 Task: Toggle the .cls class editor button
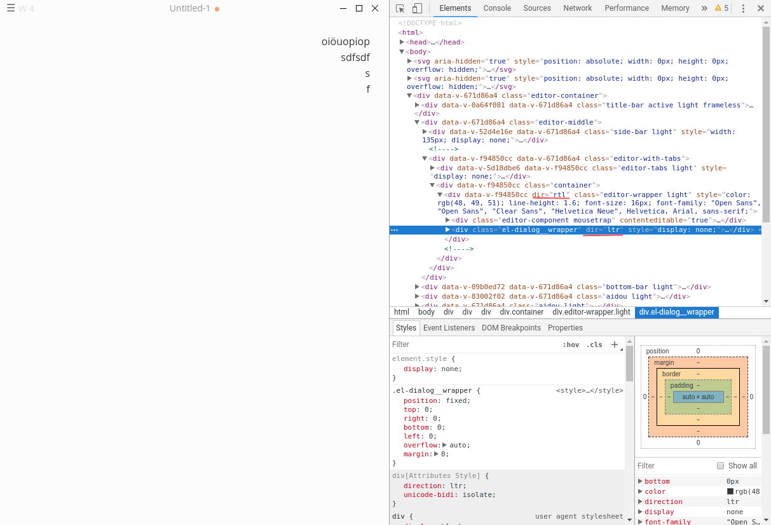pos(594,344)
